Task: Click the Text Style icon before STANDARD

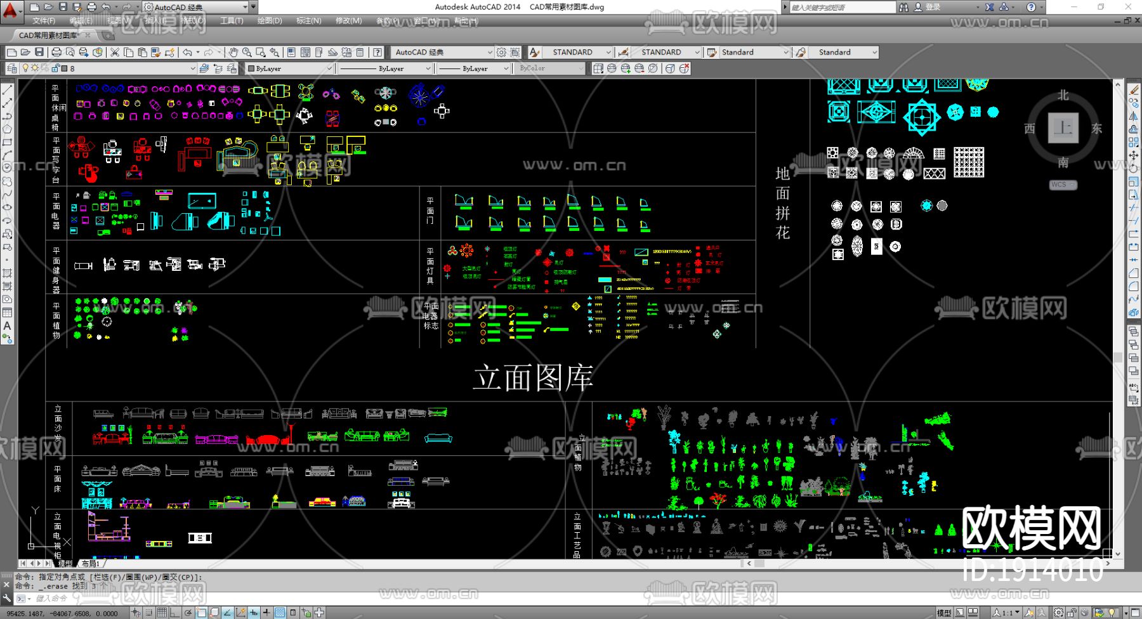Action: (535, 52)
